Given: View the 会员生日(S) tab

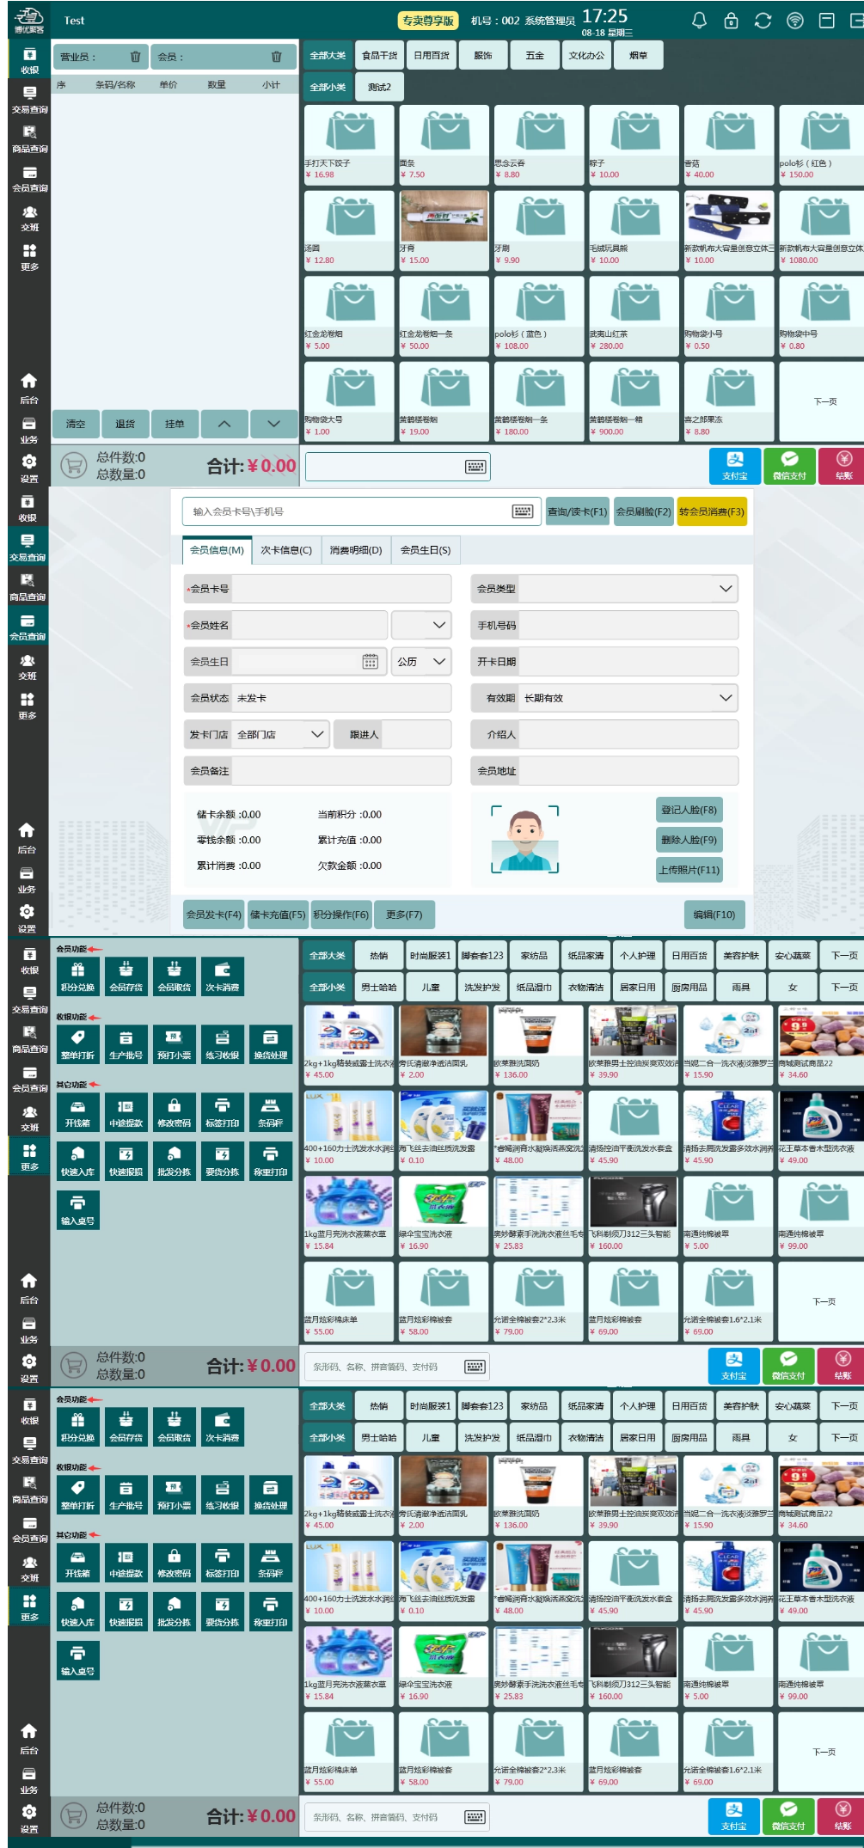Looking at the screenshot, I should (426, 550).
